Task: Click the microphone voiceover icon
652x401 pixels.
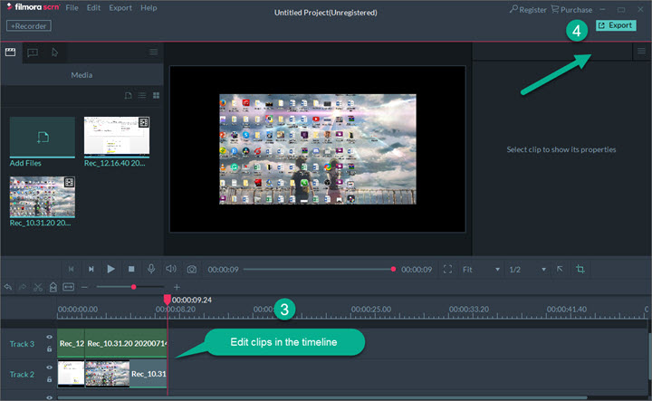Action: (x=151, y=269)
